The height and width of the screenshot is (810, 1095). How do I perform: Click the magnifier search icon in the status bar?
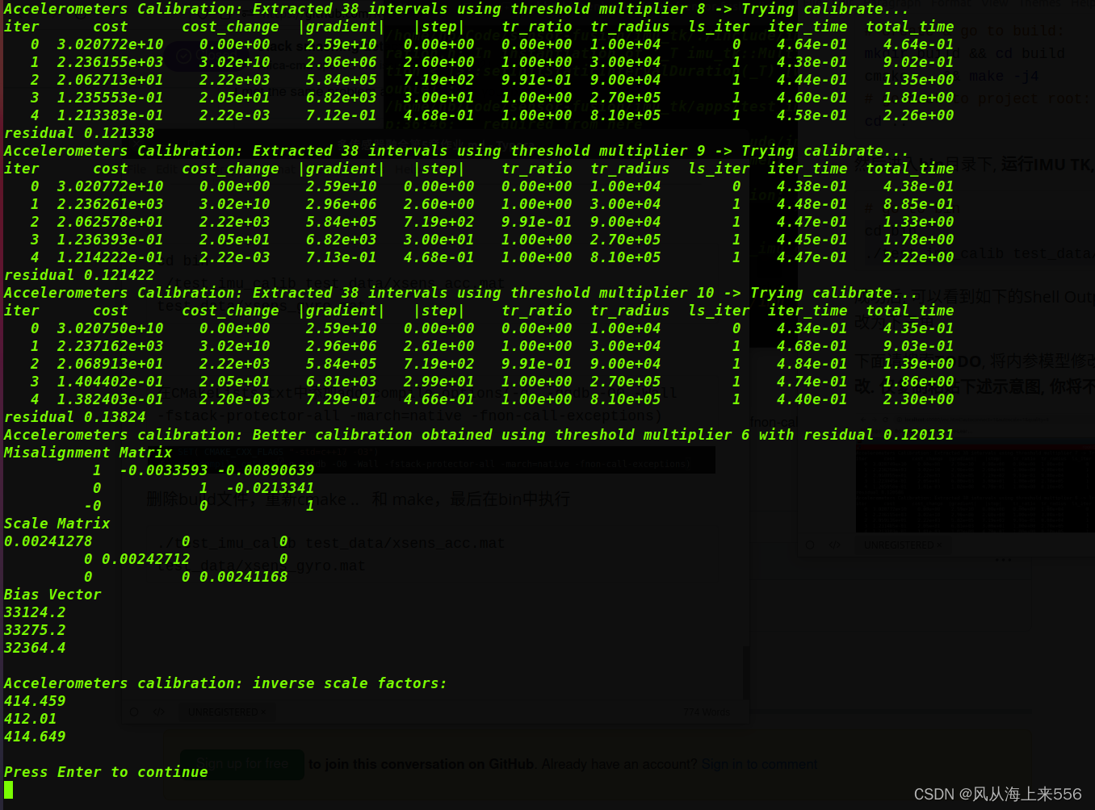[134, 711]
